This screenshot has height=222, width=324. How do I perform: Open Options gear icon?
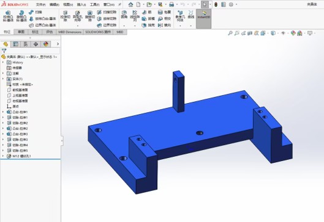231,4
